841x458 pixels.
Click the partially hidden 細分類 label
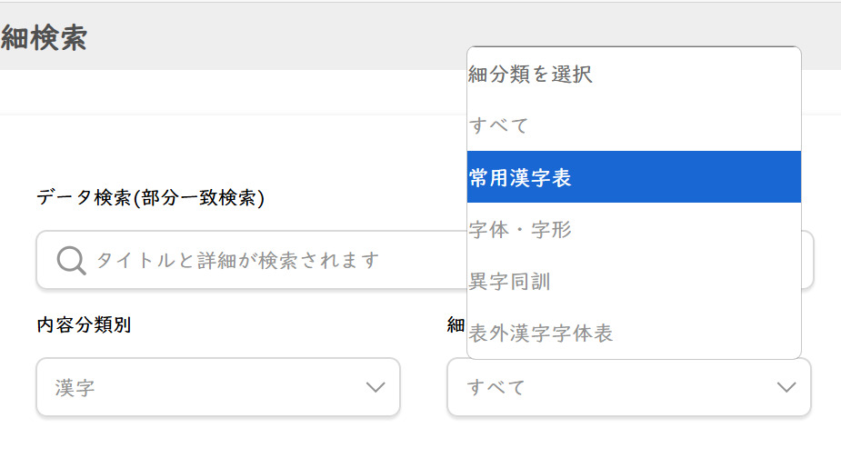click(456, 324)
